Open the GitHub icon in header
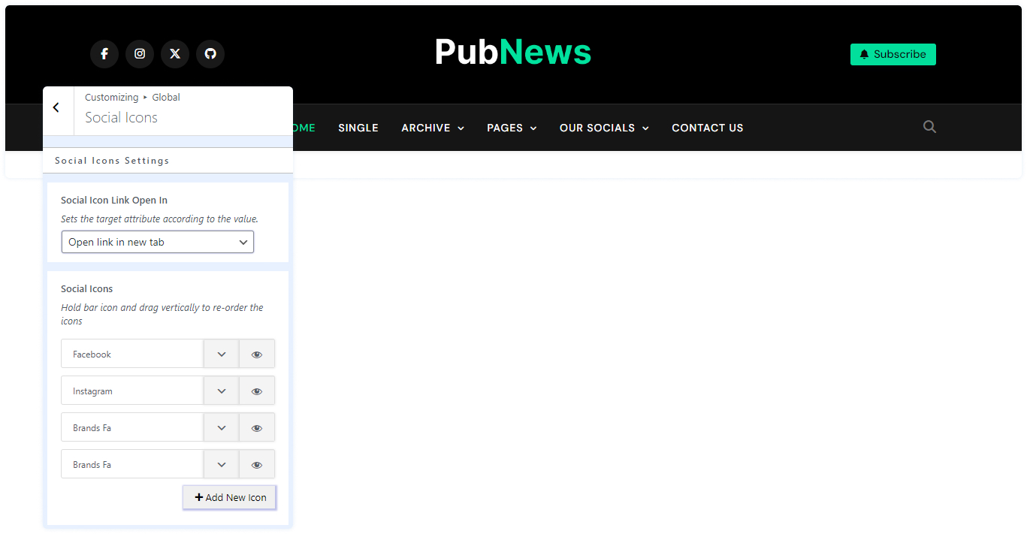 point(210,54)
